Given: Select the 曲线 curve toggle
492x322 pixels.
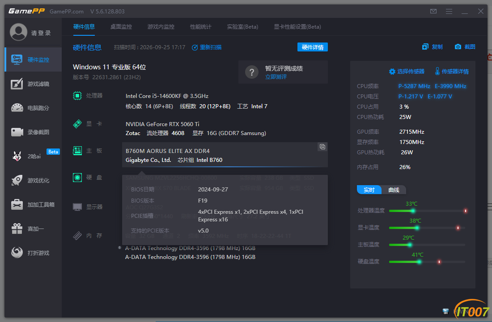Looking at the screenshot, I should point(394,190).
